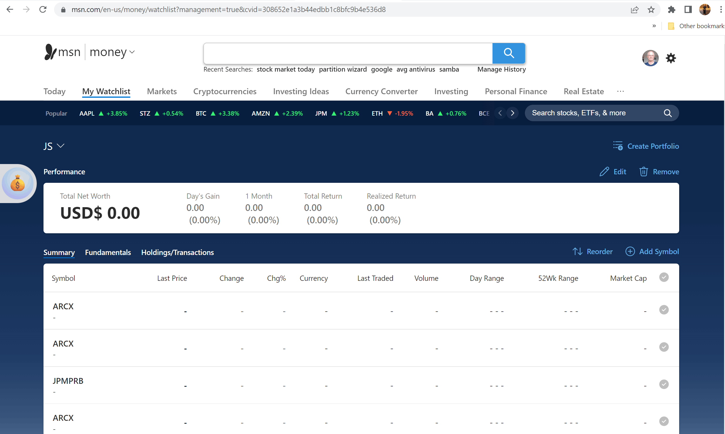This screenshot has height=434, width=725.
Task: Click AAPL in the popular ticker
Action: (x=103, y=113)
